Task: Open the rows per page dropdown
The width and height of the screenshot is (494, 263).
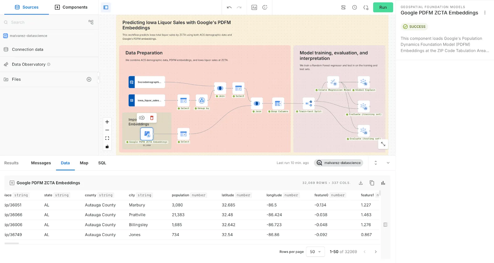Action: [x=315, y=252]
